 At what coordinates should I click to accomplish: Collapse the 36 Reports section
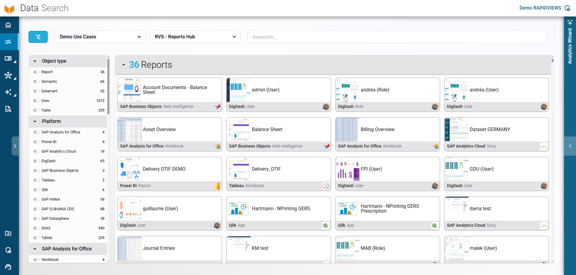pos(124,65)
